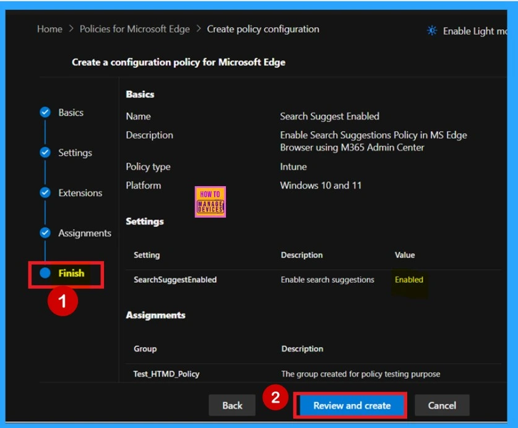Viewport: 518px width, 428px height.
Task: Open the Assignments step
Action: pos(85,233)
